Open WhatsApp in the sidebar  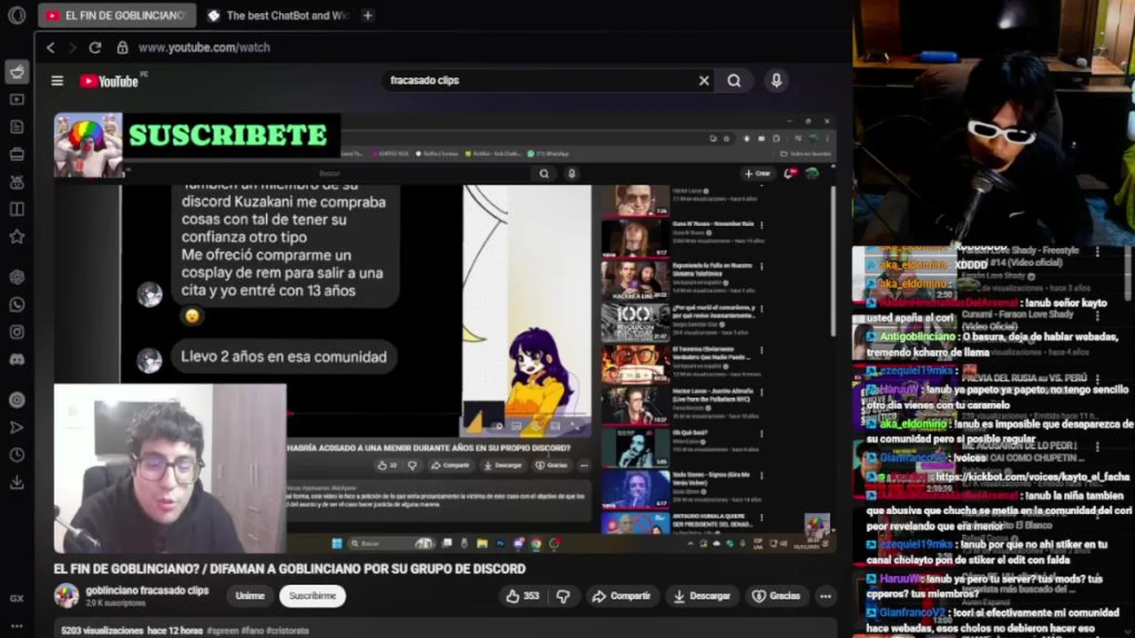[17, 305]
